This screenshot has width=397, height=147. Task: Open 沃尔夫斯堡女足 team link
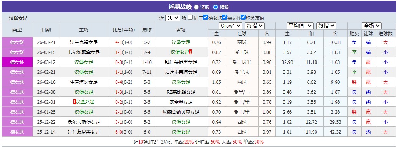point(84,122)
